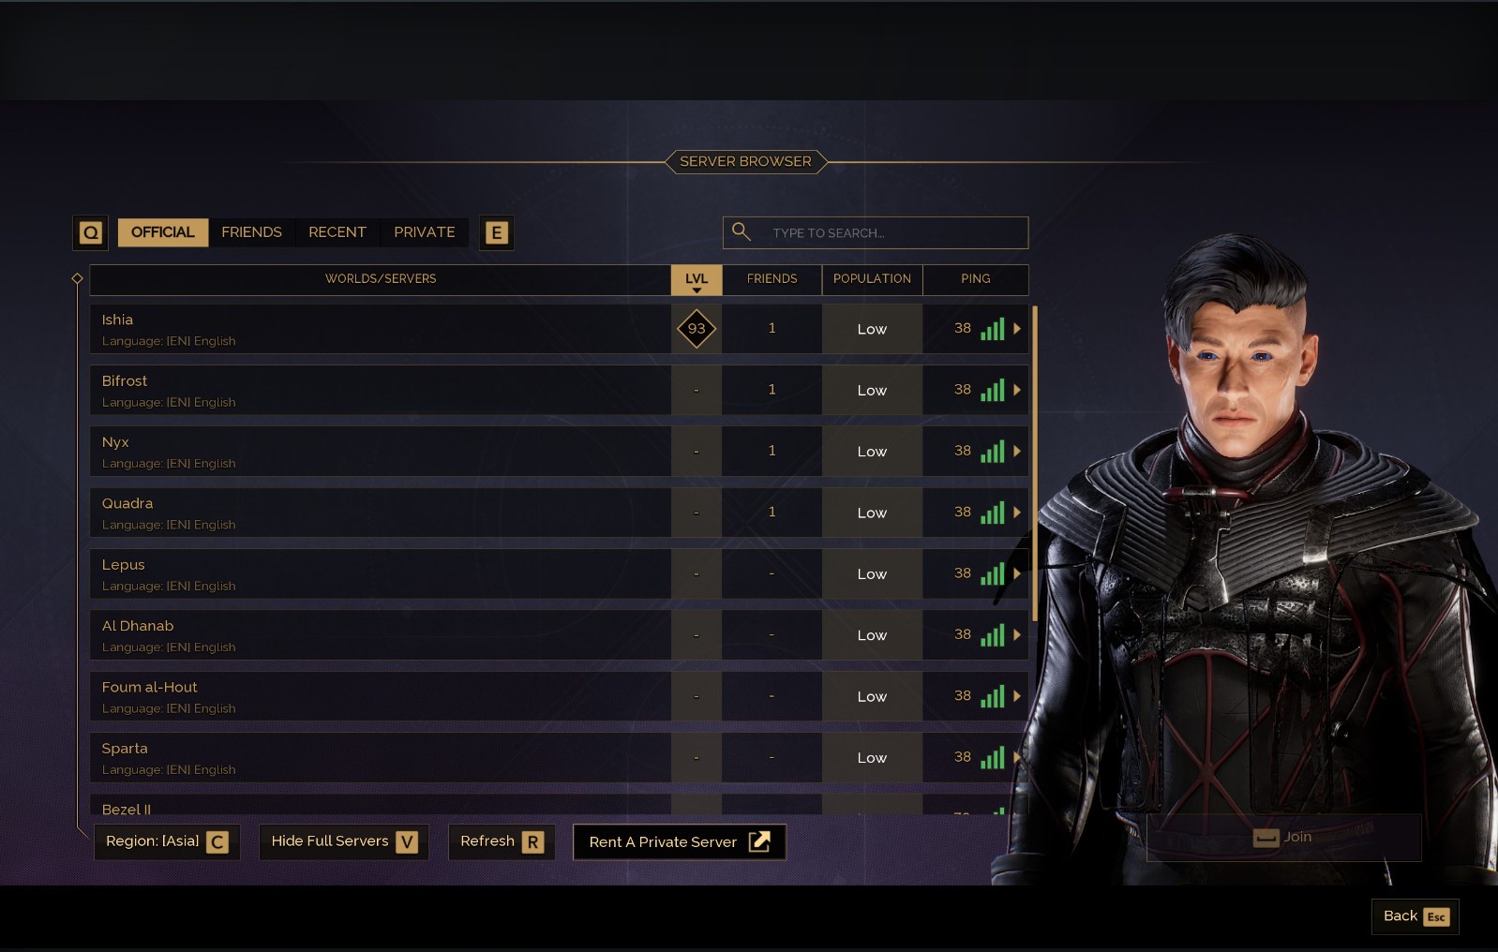Sort servers by LVL column
The height and width of the screenshot is (952, 1498).
pos(697,279)
